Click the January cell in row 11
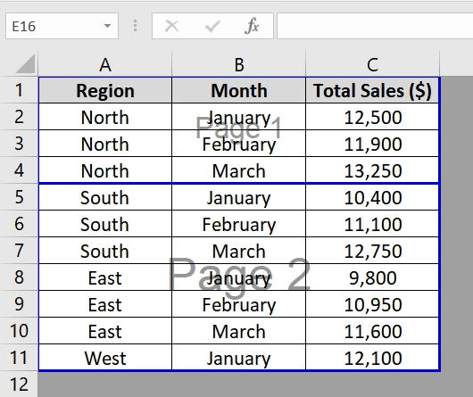Viewport: 473px width, 397px height. (x=238, y=358)
